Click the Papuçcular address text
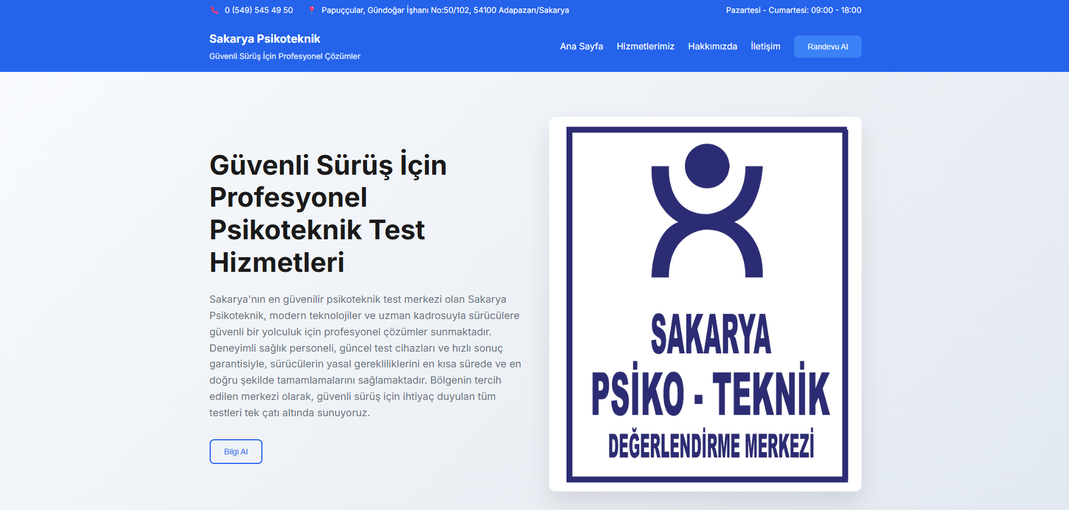This screenshot has height=510, width=1069. click(x=445, y=10)
